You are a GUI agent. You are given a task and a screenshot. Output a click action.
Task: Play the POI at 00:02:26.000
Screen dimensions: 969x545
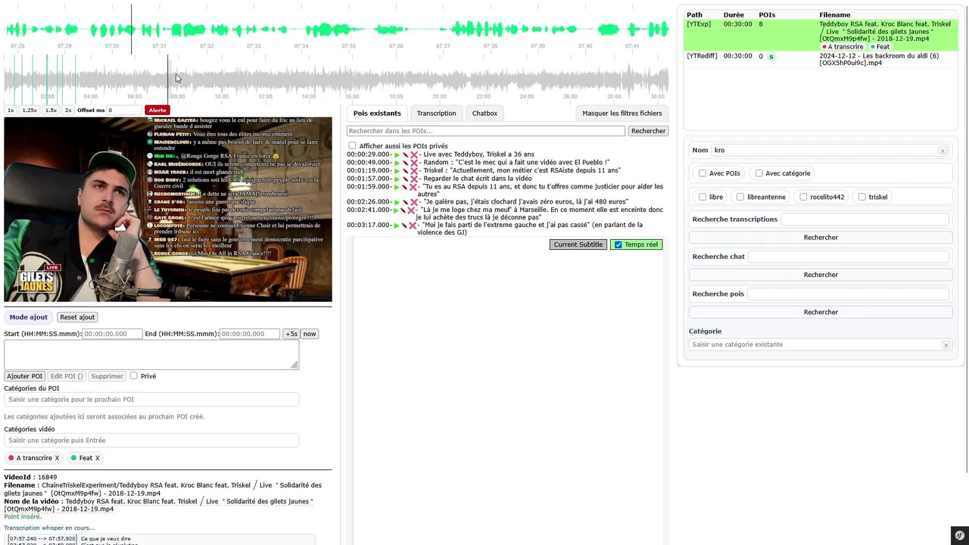pos(397,202)
